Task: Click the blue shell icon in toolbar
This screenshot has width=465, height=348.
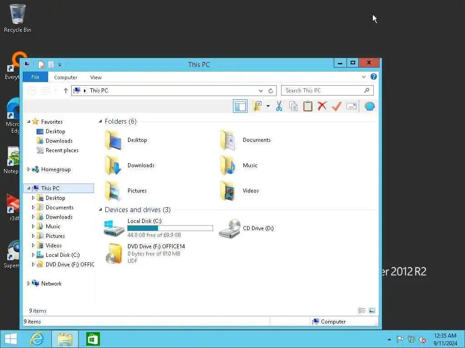Action: pos(369,106)
